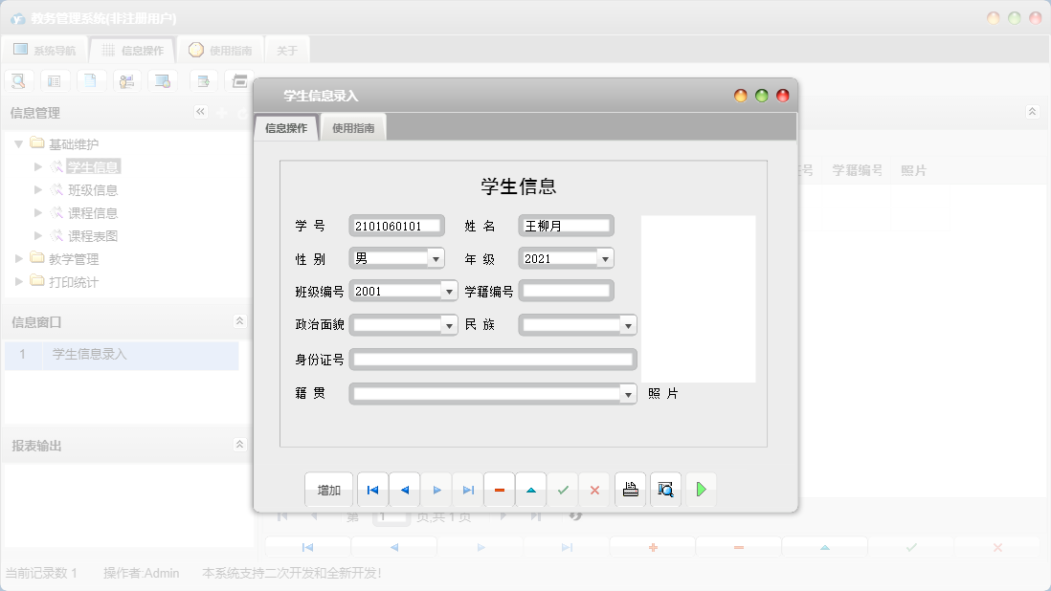This screenshot has height=591, width=1051.
Task: Select the screen view toolbar icon
Action: point(163,80)
